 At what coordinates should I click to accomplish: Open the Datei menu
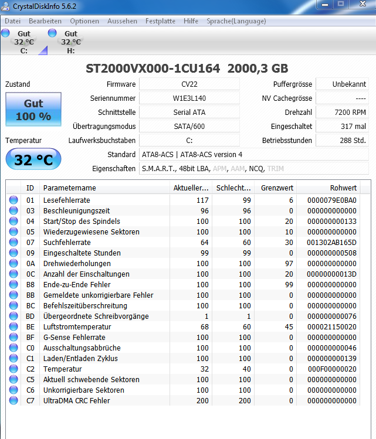click(x=12, y=21)
